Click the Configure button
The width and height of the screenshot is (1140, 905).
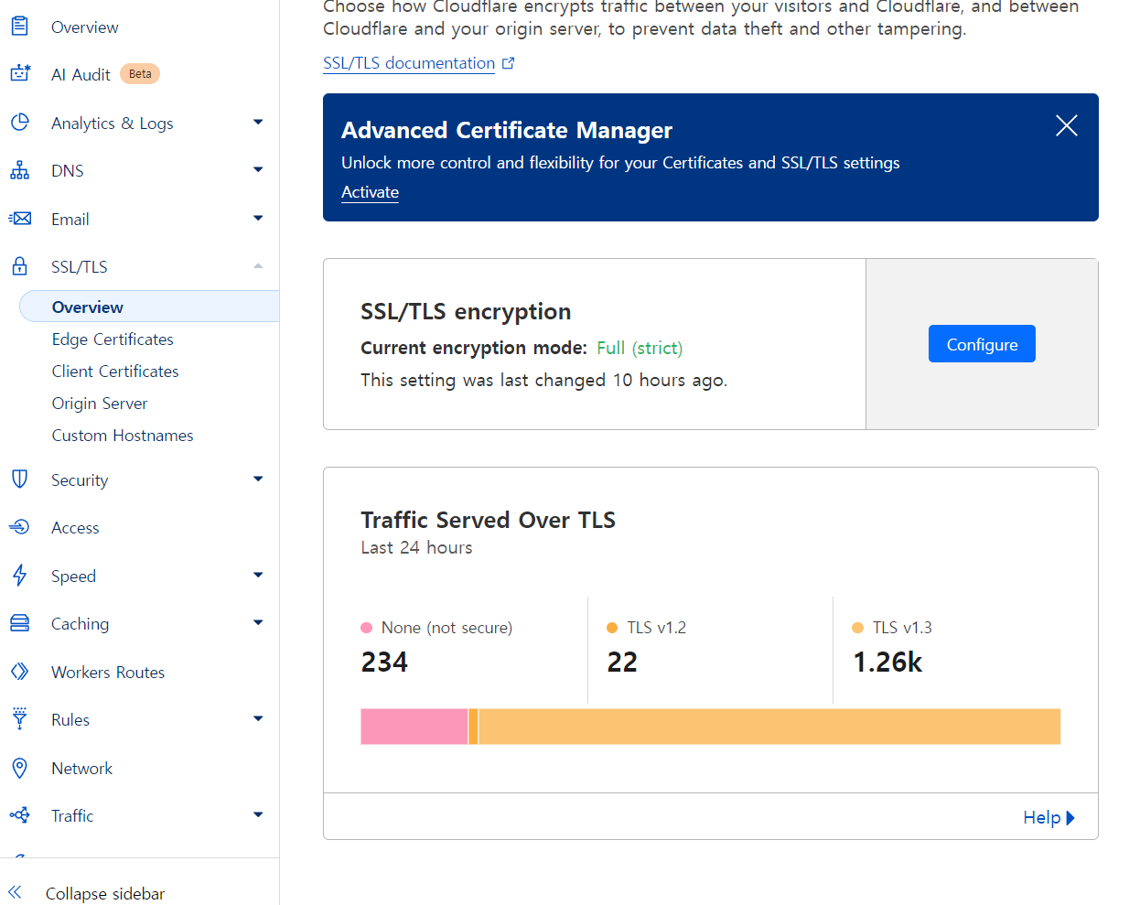(x=982, y=344)
